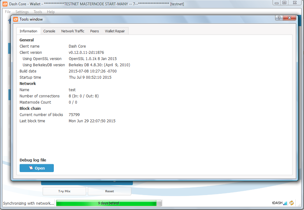The height and width of the screenshot is (210, 304).
Task: Click the question mark help button in Tools window
Action: click(279, 18)
